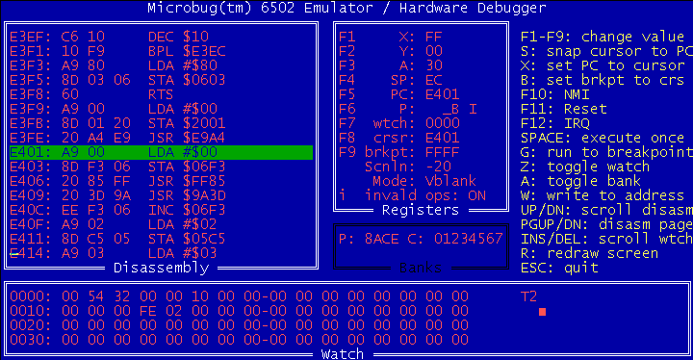Click the F5 PC register value E401

(x=443, y=94)
